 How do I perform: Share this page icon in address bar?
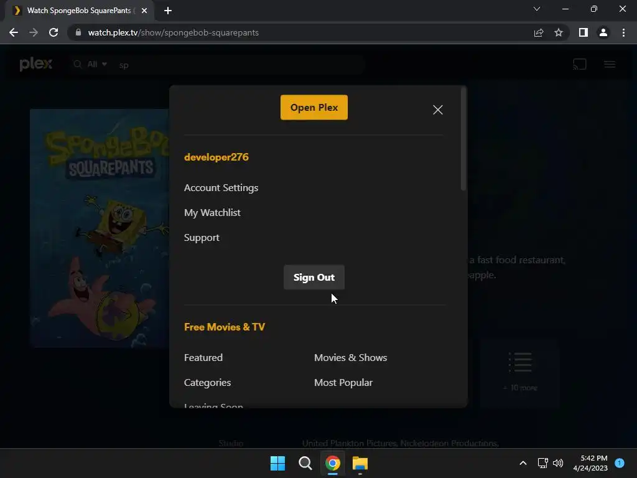539,32
